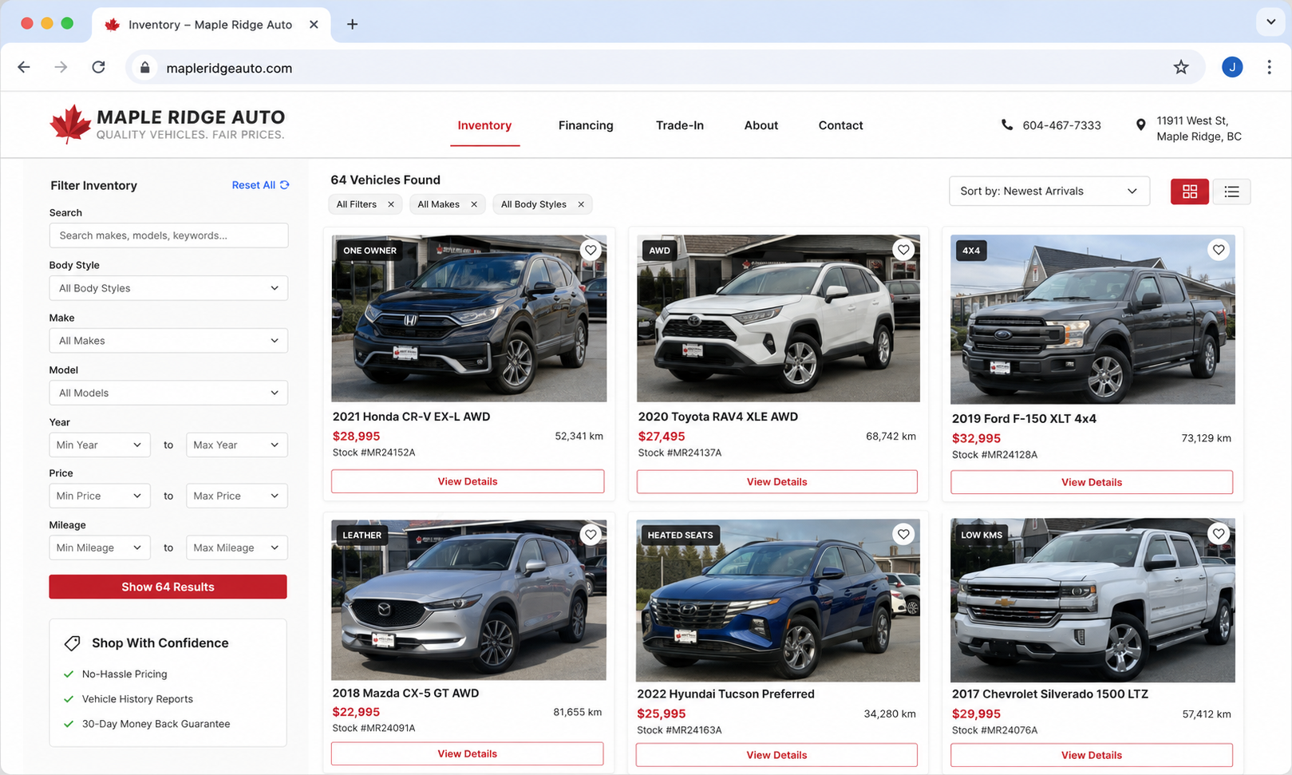This screenshot has width=1292, height=775.
Task: Click the Search makes, models, keywords field
Action: (x=168, y=235)
